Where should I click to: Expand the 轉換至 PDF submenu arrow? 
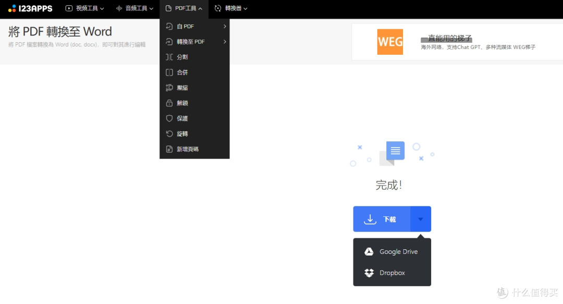[x=225, y=42]
